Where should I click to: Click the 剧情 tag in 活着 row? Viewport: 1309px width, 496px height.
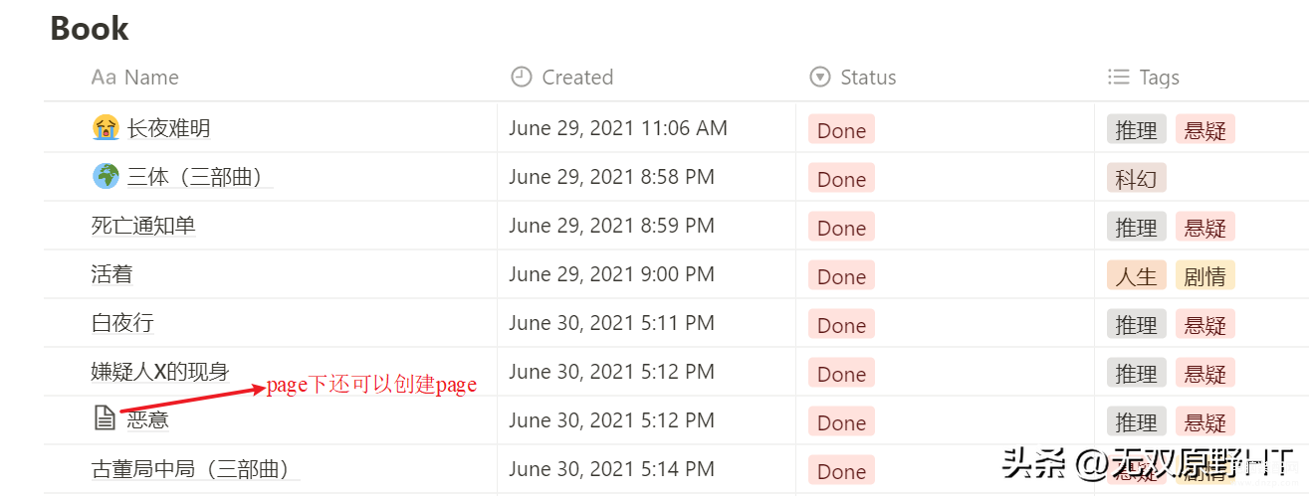pyautogui.click(x=1204, y=276)
